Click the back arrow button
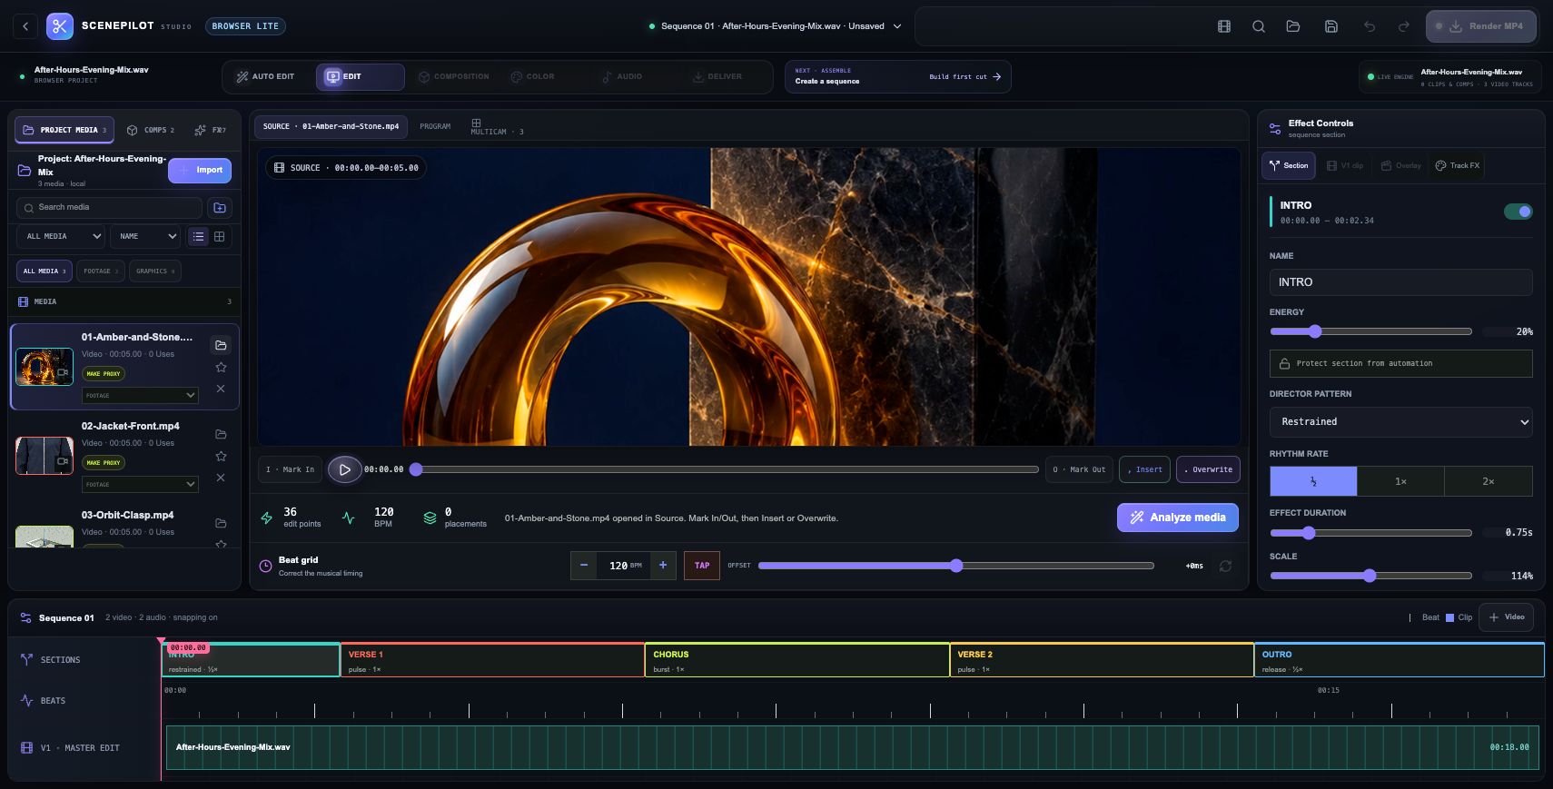This screenshot has width=1553, height=789. [x=25, y=26]
